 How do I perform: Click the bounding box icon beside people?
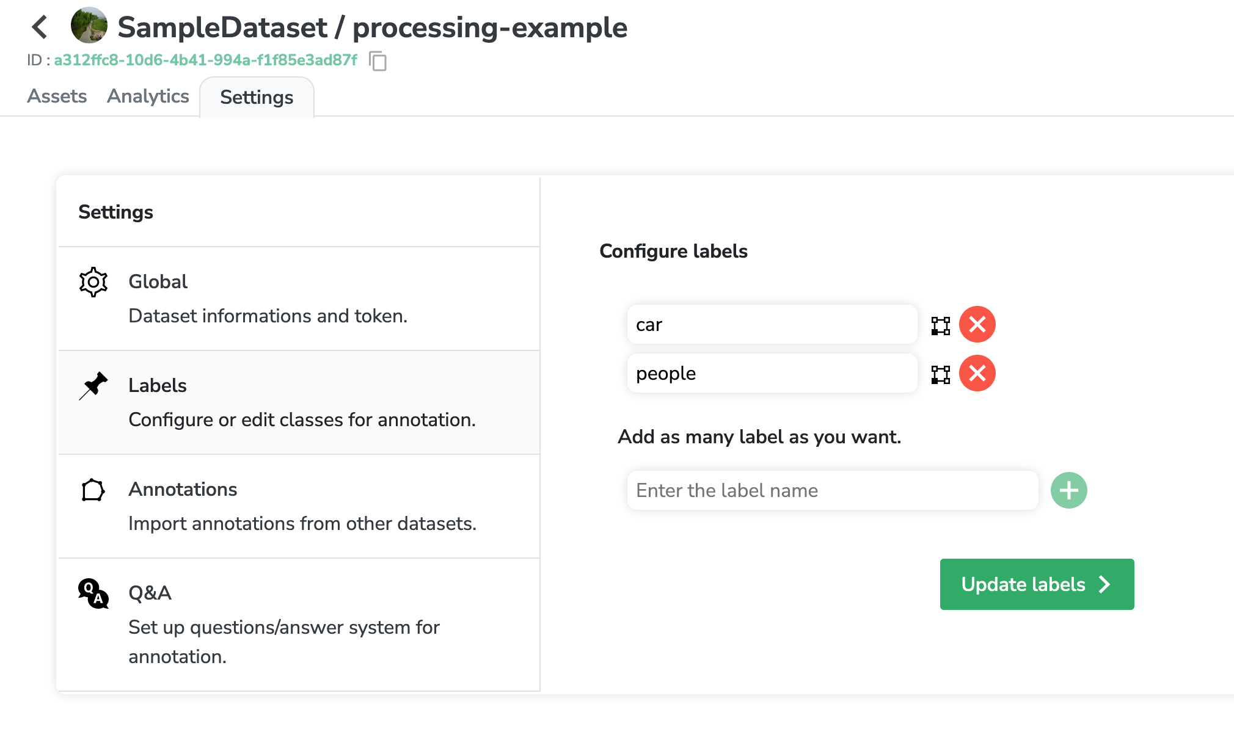pyautogui.click(x=940, y=374)
